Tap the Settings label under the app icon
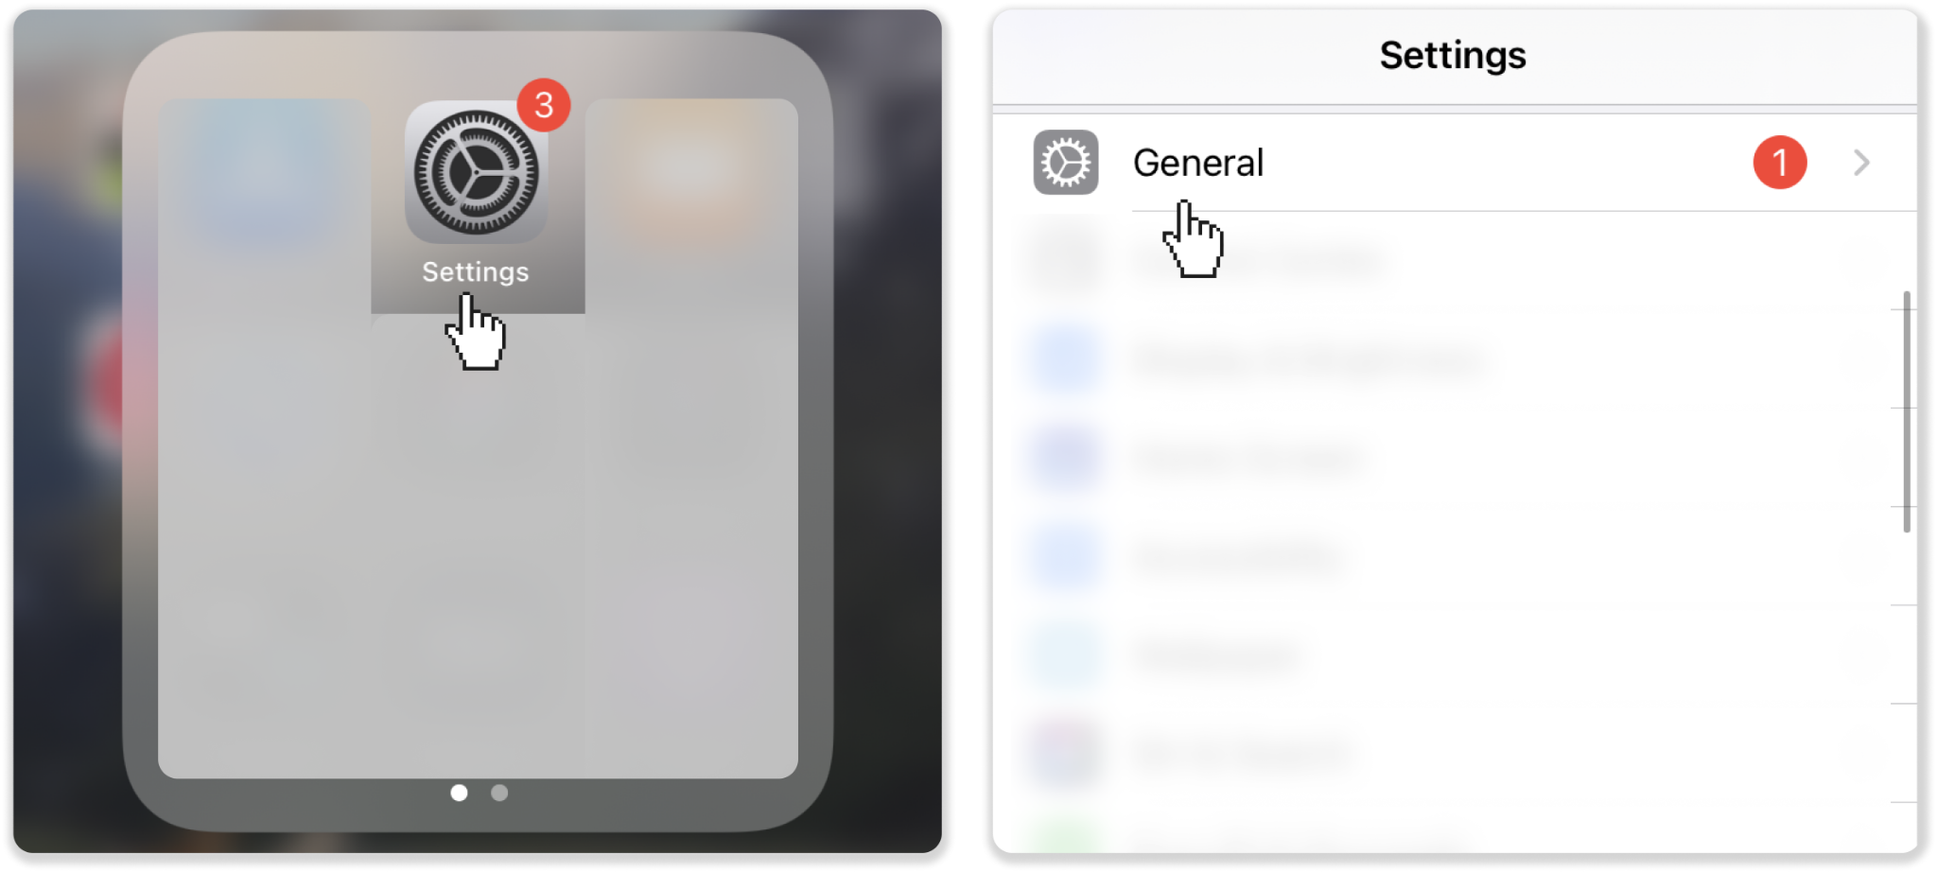The width and height of the screenshot is (1937, 872). [x=476, y=272]
